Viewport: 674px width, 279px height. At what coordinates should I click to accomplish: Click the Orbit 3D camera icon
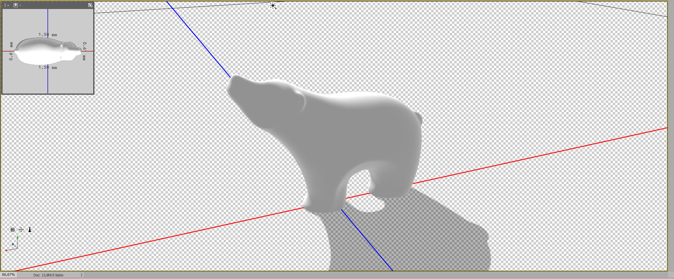coord(13,230)
